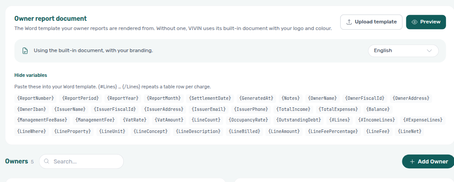Select the {Notes} variable chip

[x=291, y=98]
